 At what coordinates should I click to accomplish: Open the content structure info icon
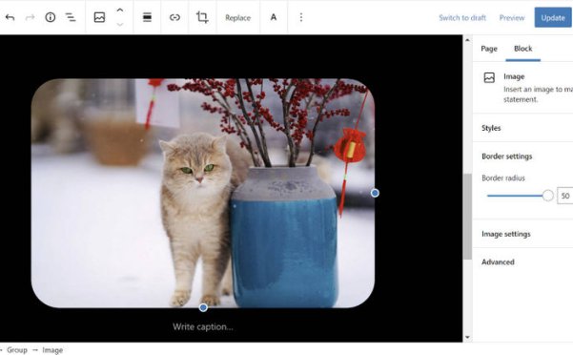click(x=51, y=17)
